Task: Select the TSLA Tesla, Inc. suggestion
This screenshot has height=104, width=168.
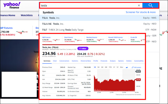Action: pyautogui.click(x=99, y=18)
